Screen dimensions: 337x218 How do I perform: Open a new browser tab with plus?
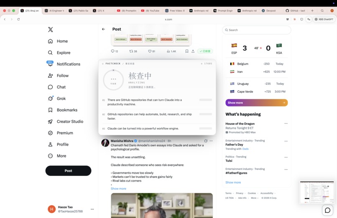pyautogui.click(x=312, y=10)
